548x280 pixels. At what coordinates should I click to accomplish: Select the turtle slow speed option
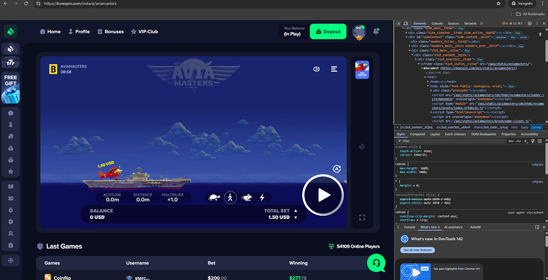[214, 197]
